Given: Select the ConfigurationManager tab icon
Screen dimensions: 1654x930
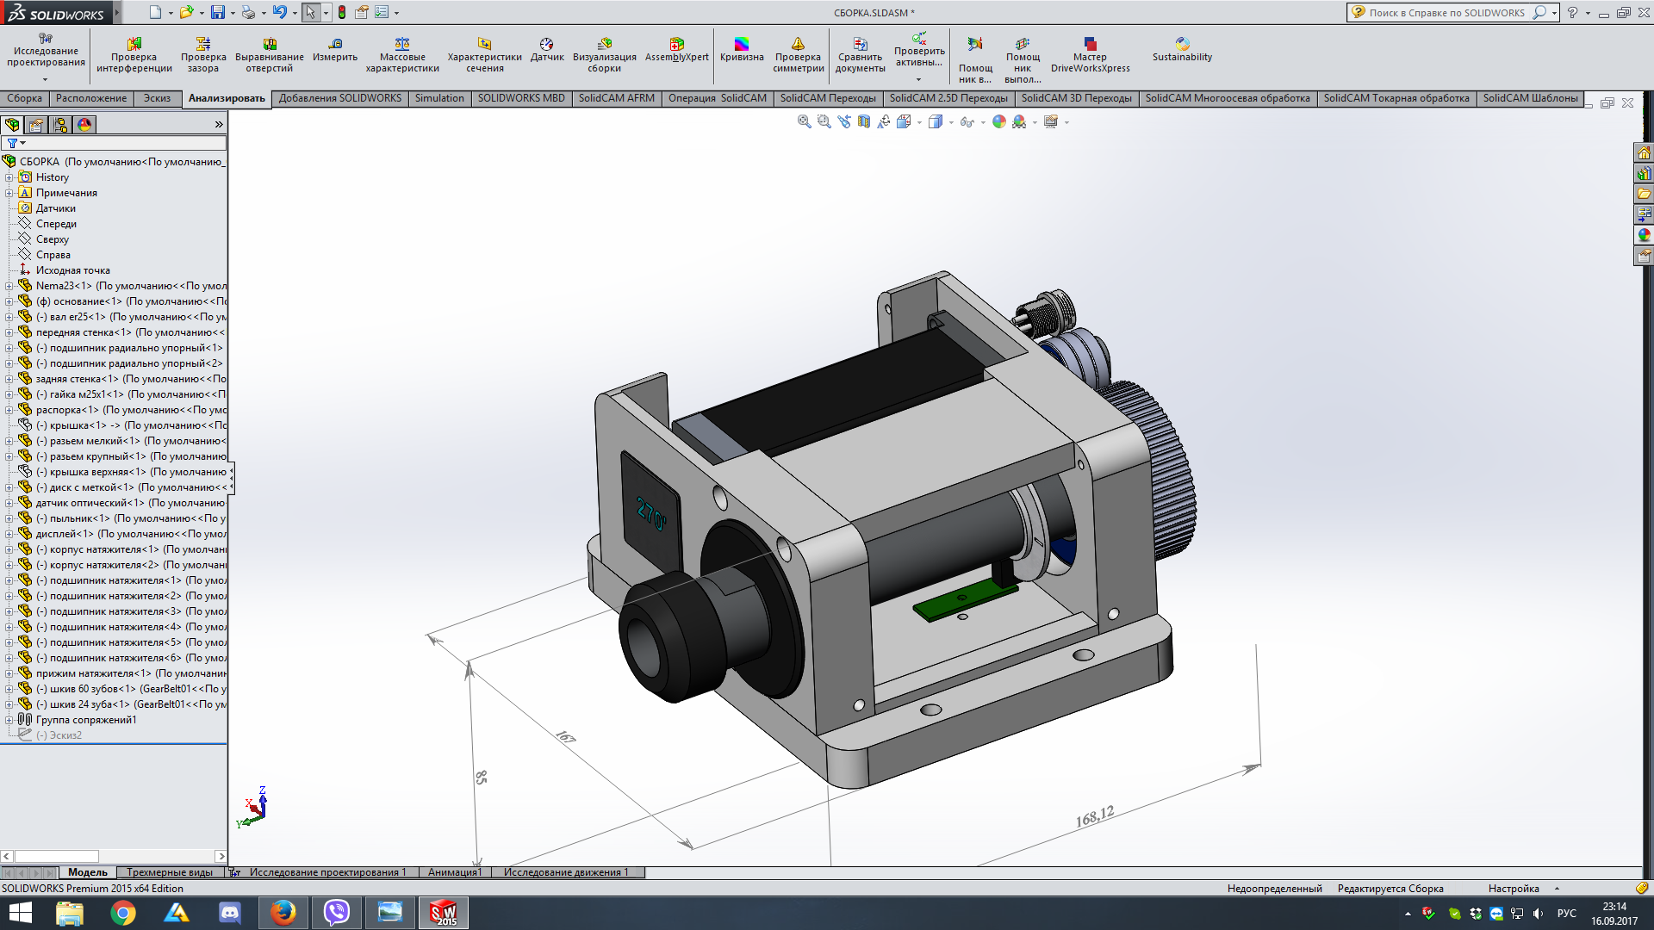Looking at the screenshot, I should 60,125.
